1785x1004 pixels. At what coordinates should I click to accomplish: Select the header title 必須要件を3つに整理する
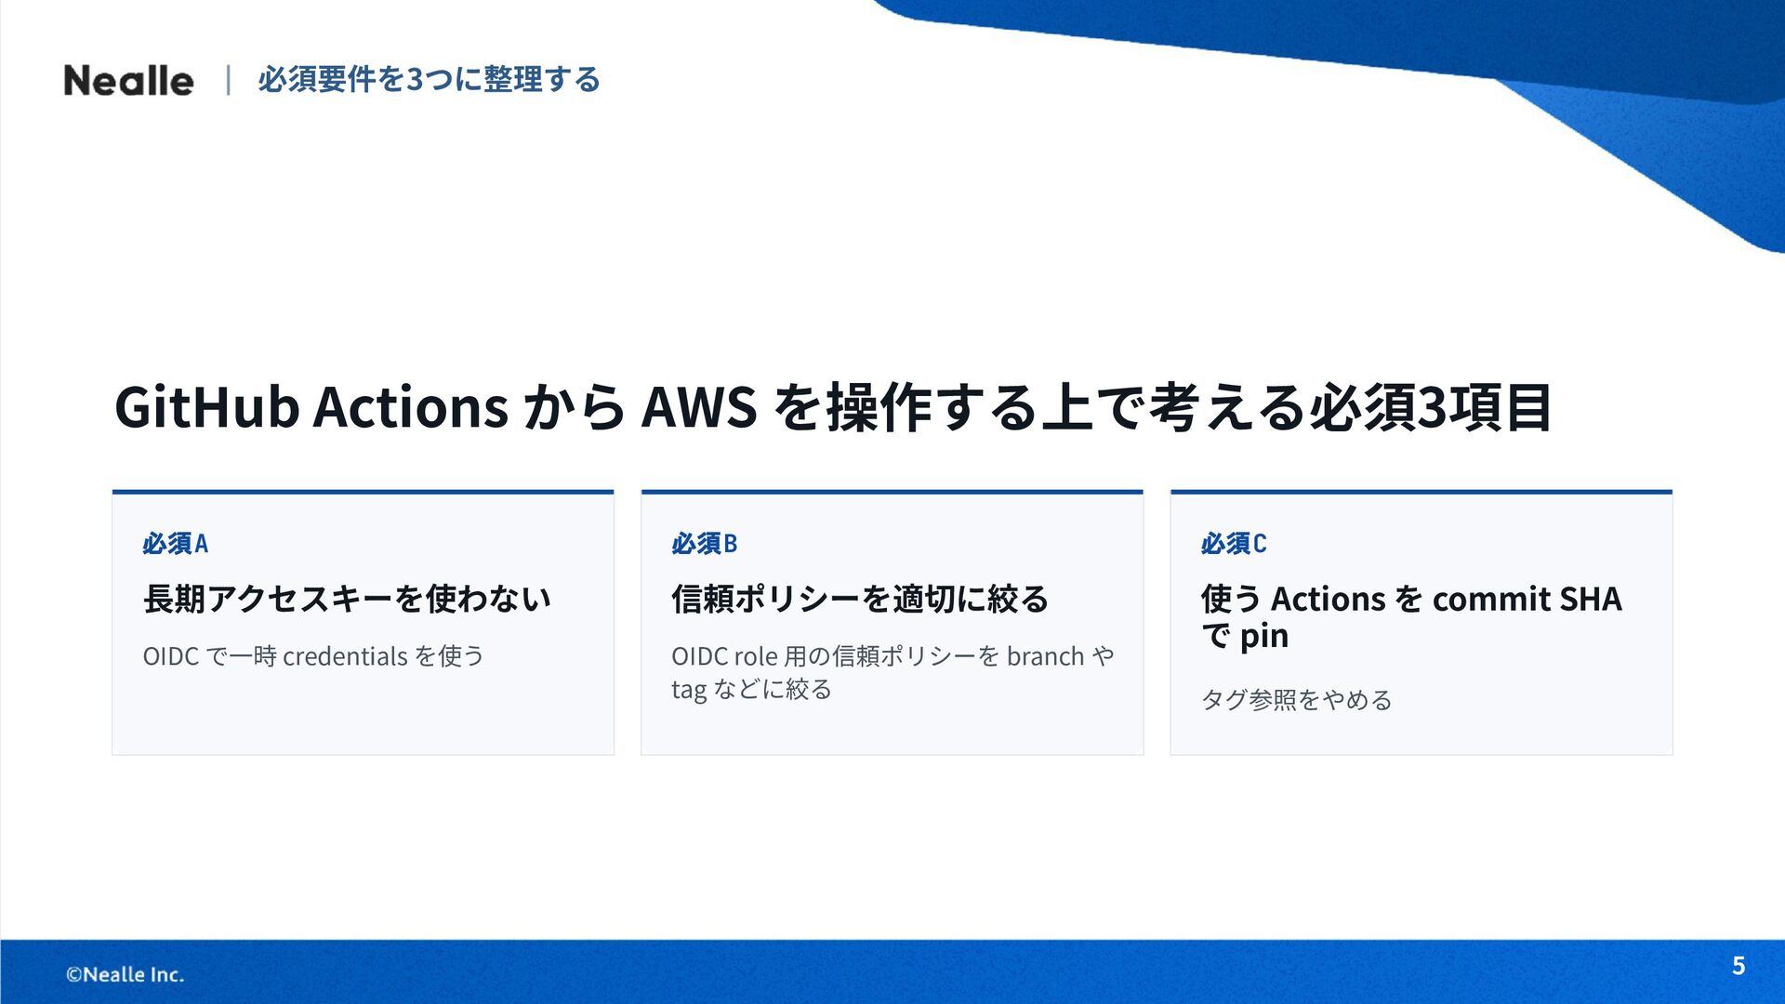point(429,79)
